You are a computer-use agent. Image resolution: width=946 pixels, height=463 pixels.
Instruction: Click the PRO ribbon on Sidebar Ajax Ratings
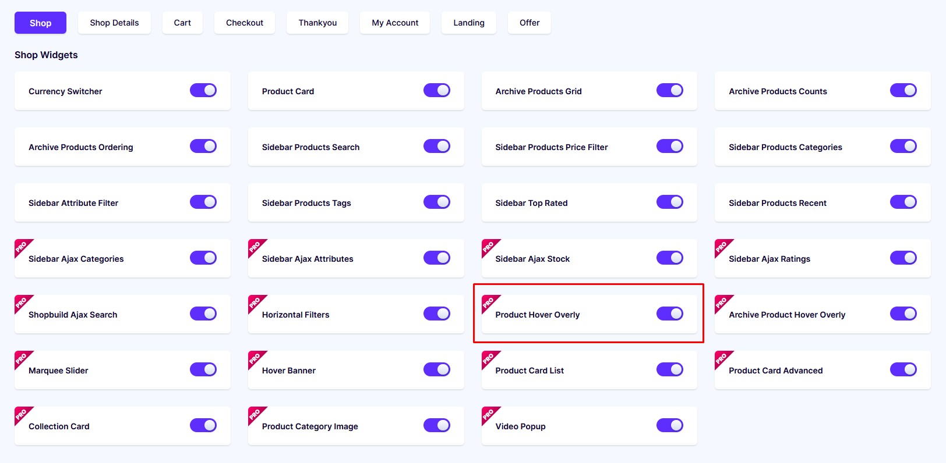pyautogui.click(x=722, y=247)
